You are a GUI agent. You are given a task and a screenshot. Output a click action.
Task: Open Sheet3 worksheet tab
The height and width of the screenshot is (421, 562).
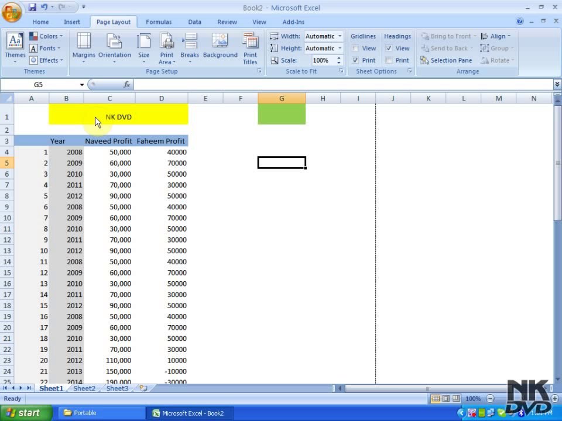point(117,388)
